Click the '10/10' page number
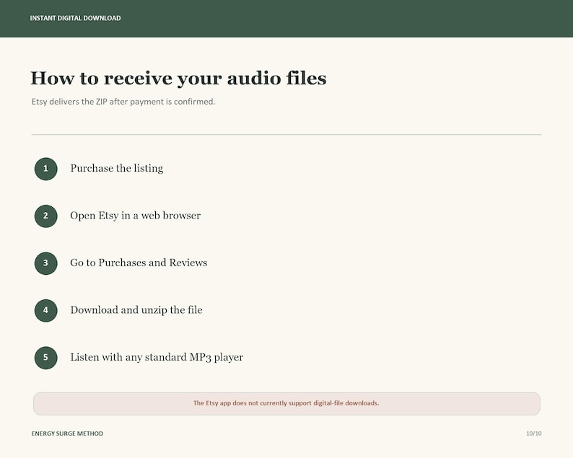 click(534, 433)
